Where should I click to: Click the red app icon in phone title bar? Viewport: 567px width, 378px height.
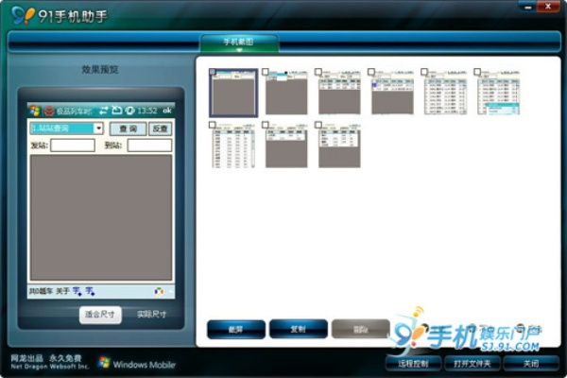point(49,111)
